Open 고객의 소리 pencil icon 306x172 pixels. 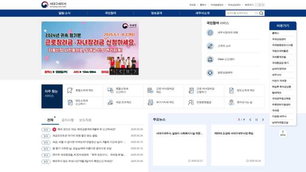(210, 46)
